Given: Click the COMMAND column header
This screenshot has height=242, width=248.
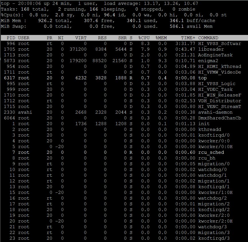Looking at the screenshot, I should (208, 38).
